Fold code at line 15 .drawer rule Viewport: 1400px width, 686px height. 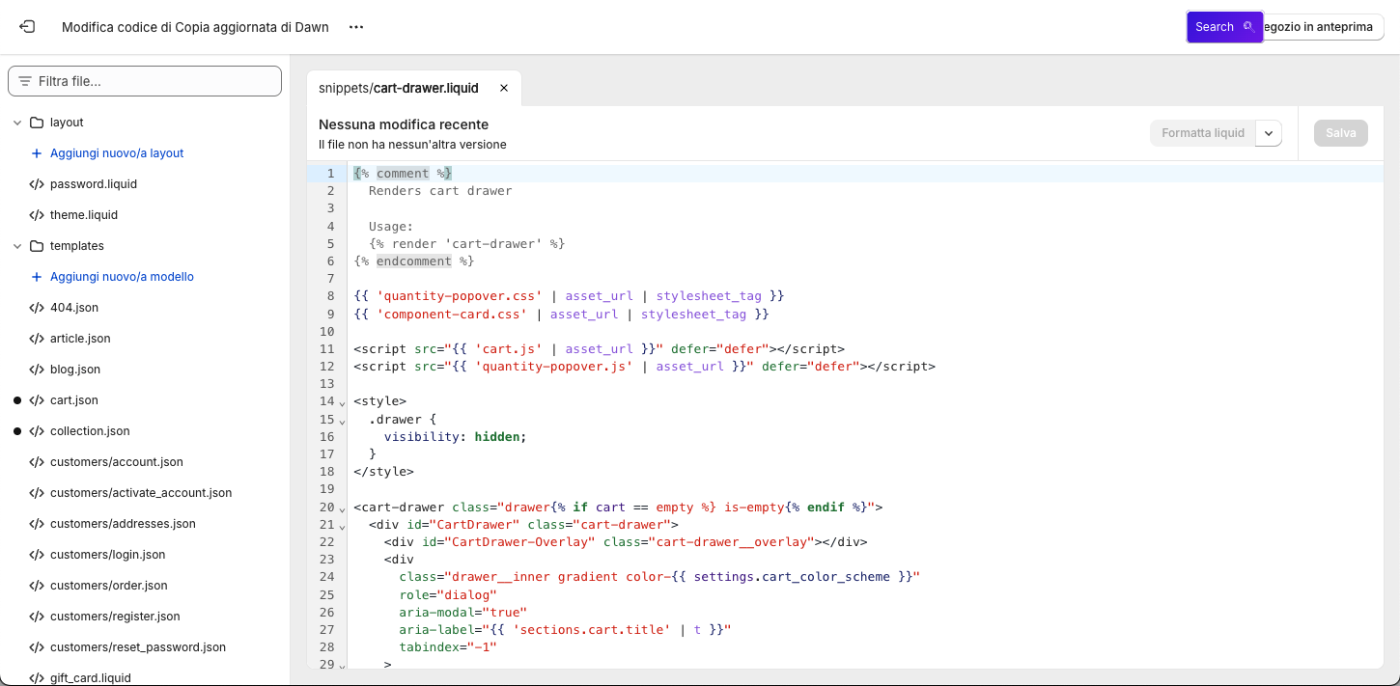click(x=342, y=421)
